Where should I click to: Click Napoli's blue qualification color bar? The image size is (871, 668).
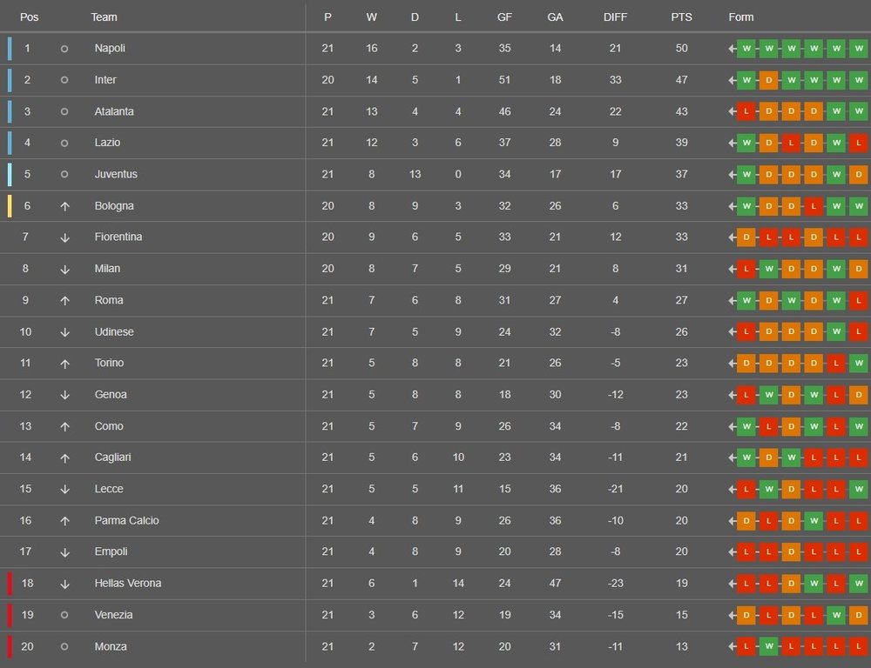pyautogui.click(x=10, y=49)
